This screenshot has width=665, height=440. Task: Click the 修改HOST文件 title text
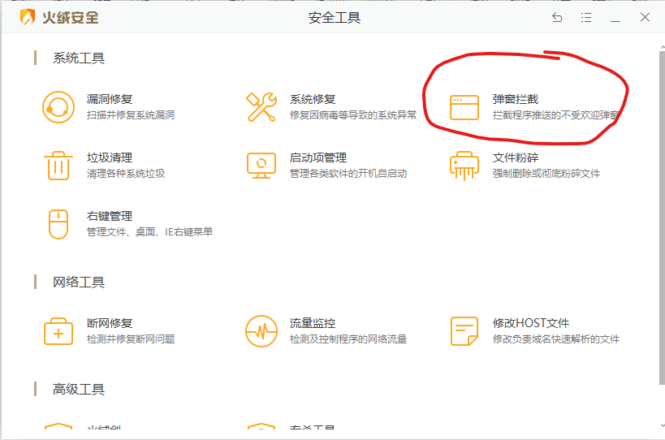point(531,323)
